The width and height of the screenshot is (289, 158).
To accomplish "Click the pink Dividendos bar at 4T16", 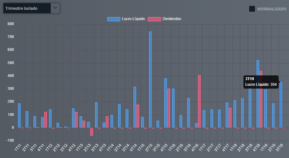I will click(x=199, y=101).
